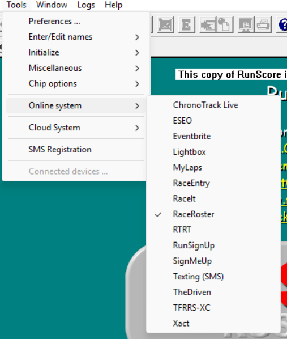
Task: Select SignMeUp online system
Action: click(x=213, y=261)
